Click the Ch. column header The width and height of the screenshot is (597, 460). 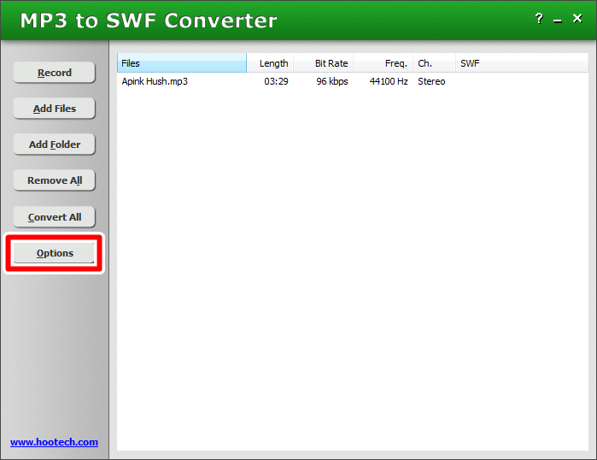click(434, 63)
